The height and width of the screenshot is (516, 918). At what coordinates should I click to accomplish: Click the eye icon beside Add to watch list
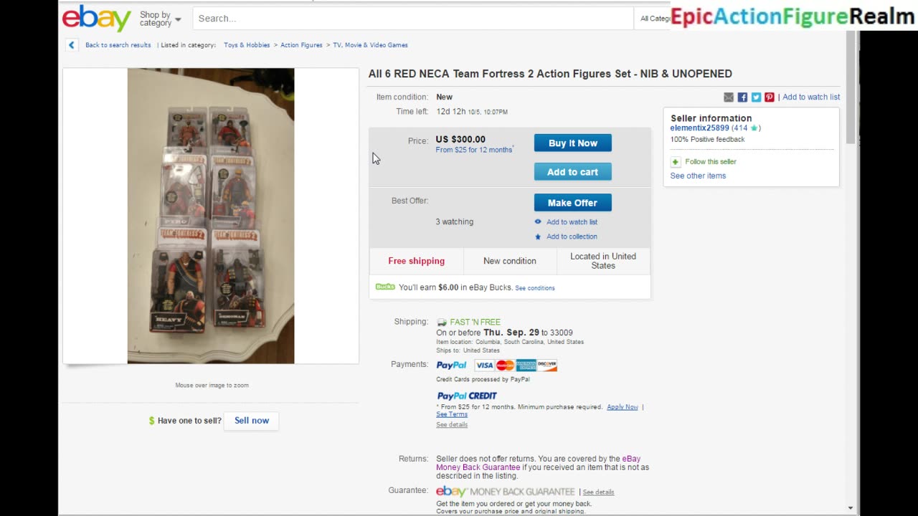coord(538,222)
